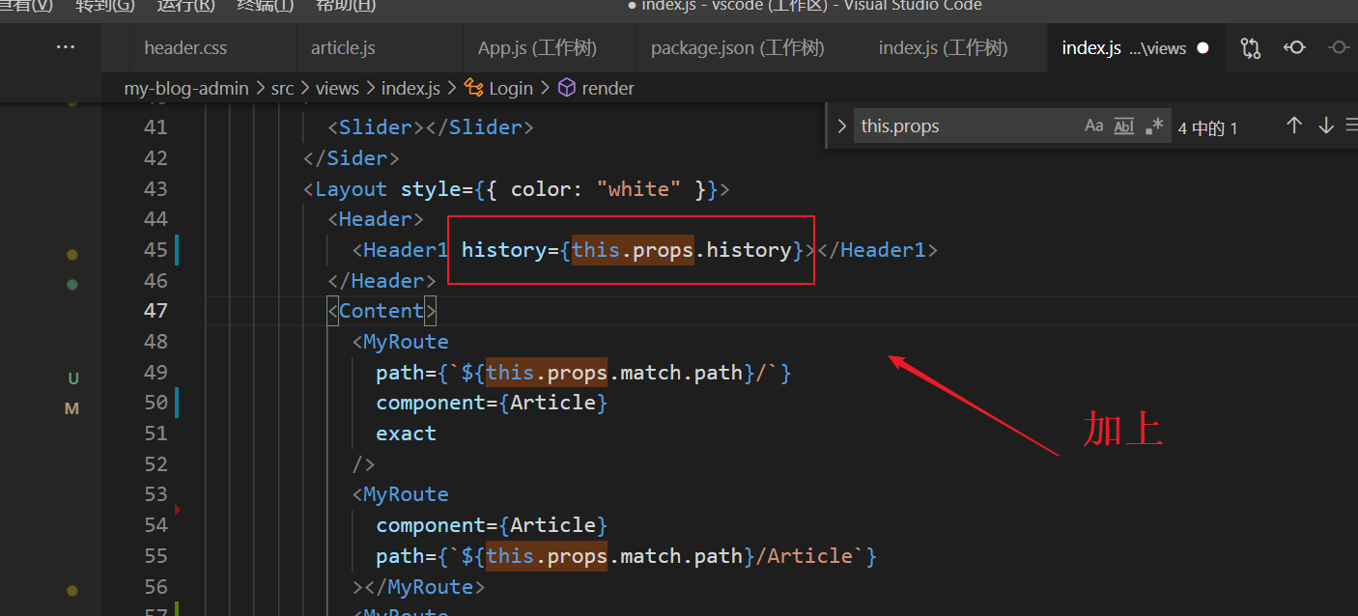Click '<Slider></Slider>' on line 41

[x=431, y=127]
